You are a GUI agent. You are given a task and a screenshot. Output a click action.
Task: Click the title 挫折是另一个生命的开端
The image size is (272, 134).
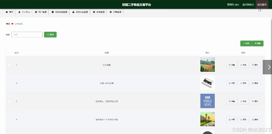click(x=107, y=120)
